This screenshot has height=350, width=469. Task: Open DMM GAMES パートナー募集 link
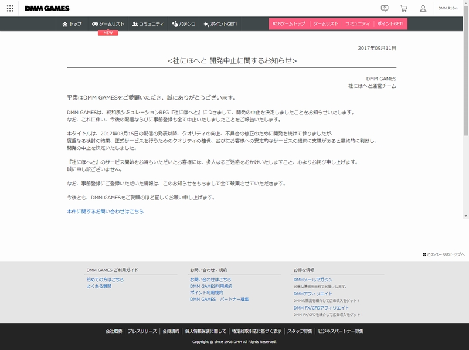(219, 300)
